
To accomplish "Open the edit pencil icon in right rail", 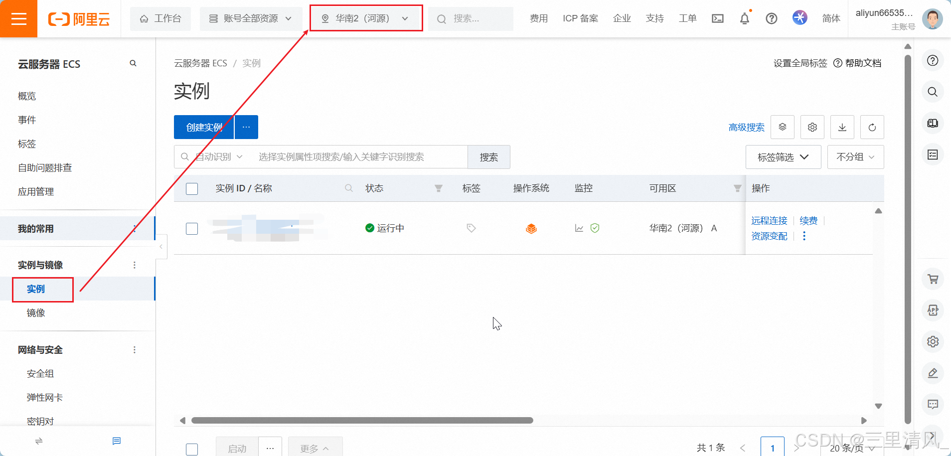I will pos(933,373).
